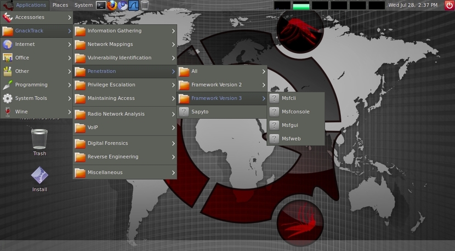The height and width of the screenshot is (251, 455).
Task: Click the Msfcli question-mark icon
Action: pos(274,98)
